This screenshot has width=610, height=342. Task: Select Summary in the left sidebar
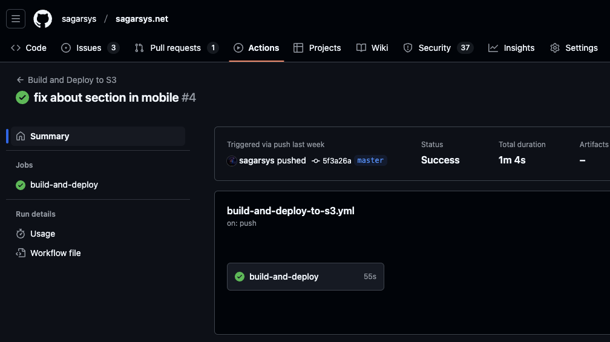click(x=50, y=136)
